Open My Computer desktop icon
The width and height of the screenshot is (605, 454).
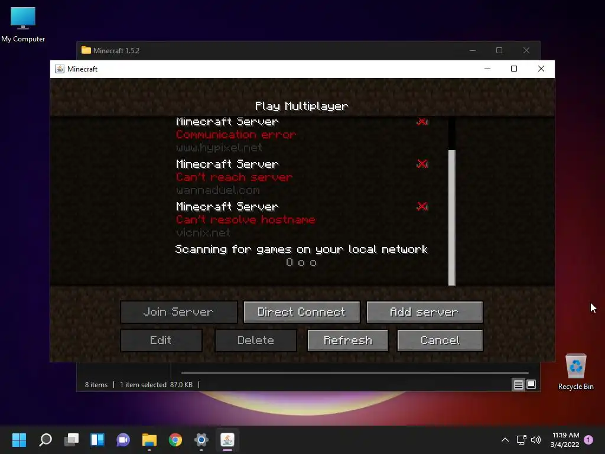click(x=23, y=24)
